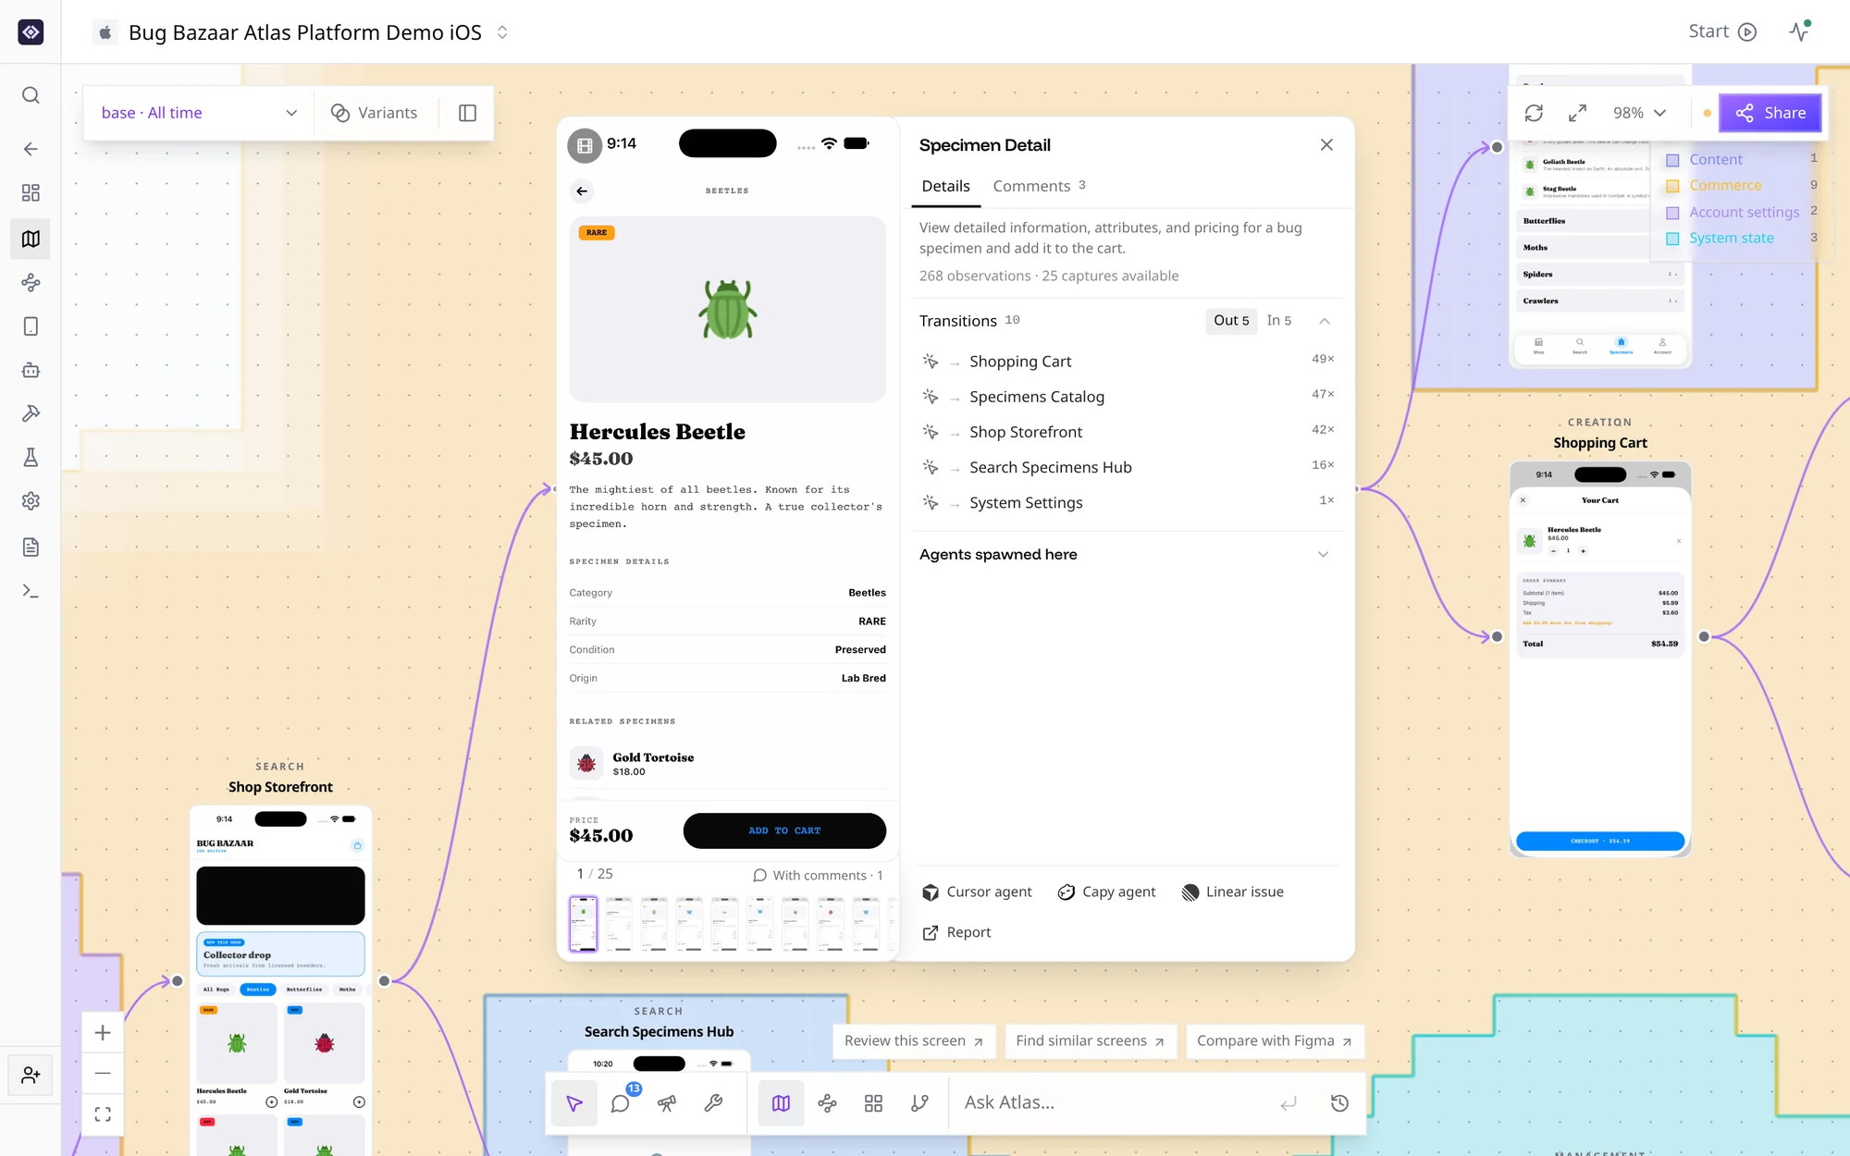The image size is (1850, 1156).
Task: Click the invite user icon
Action: tap(31, 1075)
